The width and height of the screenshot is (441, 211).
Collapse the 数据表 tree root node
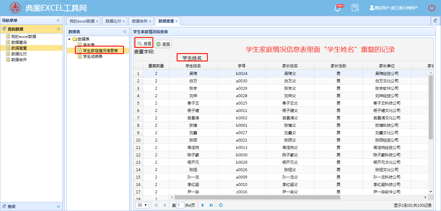(x=69, y=39)
